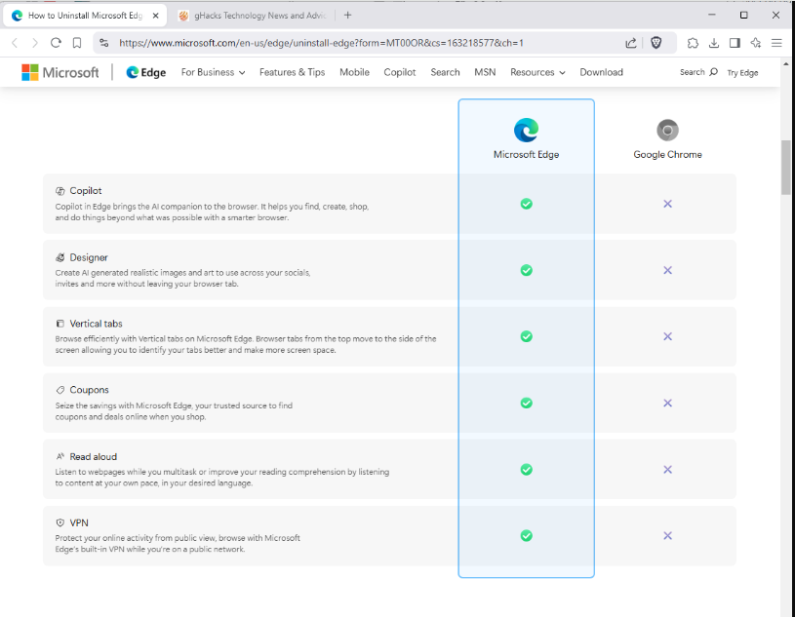Click the Microsoft Edge column logo

[x=527, y=131]
